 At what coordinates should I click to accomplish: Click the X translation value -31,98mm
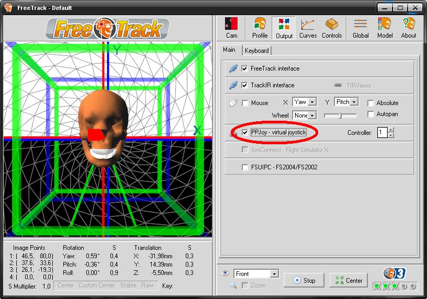[160, 256]
